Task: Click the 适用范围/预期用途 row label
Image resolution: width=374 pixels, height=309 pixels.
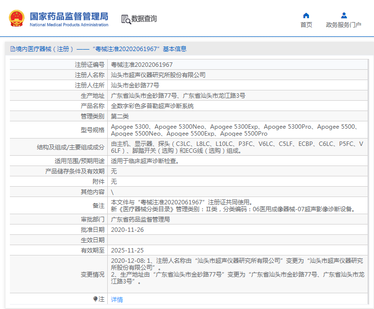Action: tap(79, 161)
